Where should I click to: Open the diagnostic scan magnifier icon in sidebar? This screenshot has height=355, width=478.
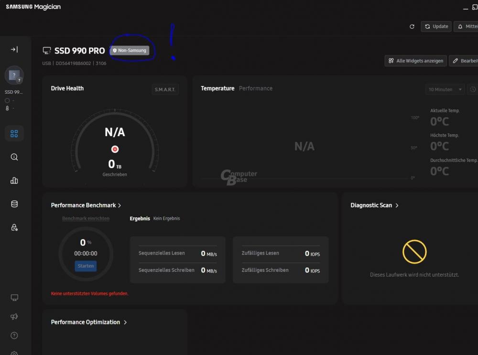[14, 157]
